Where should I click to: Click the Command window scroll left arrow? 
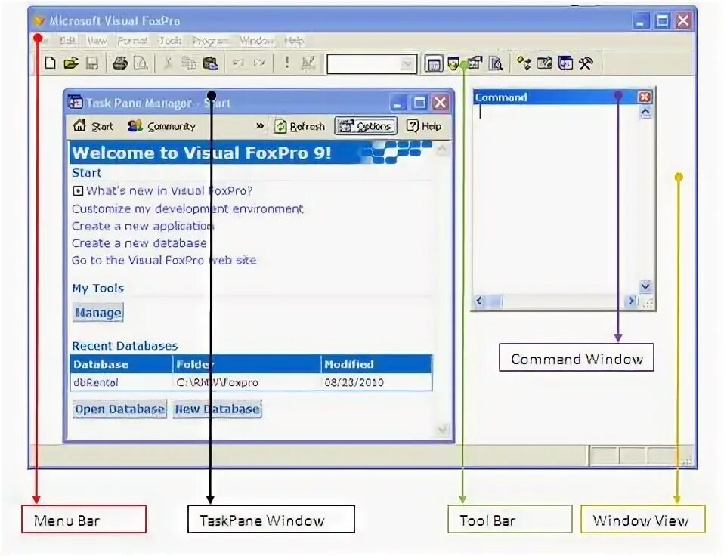coord(479,301)
